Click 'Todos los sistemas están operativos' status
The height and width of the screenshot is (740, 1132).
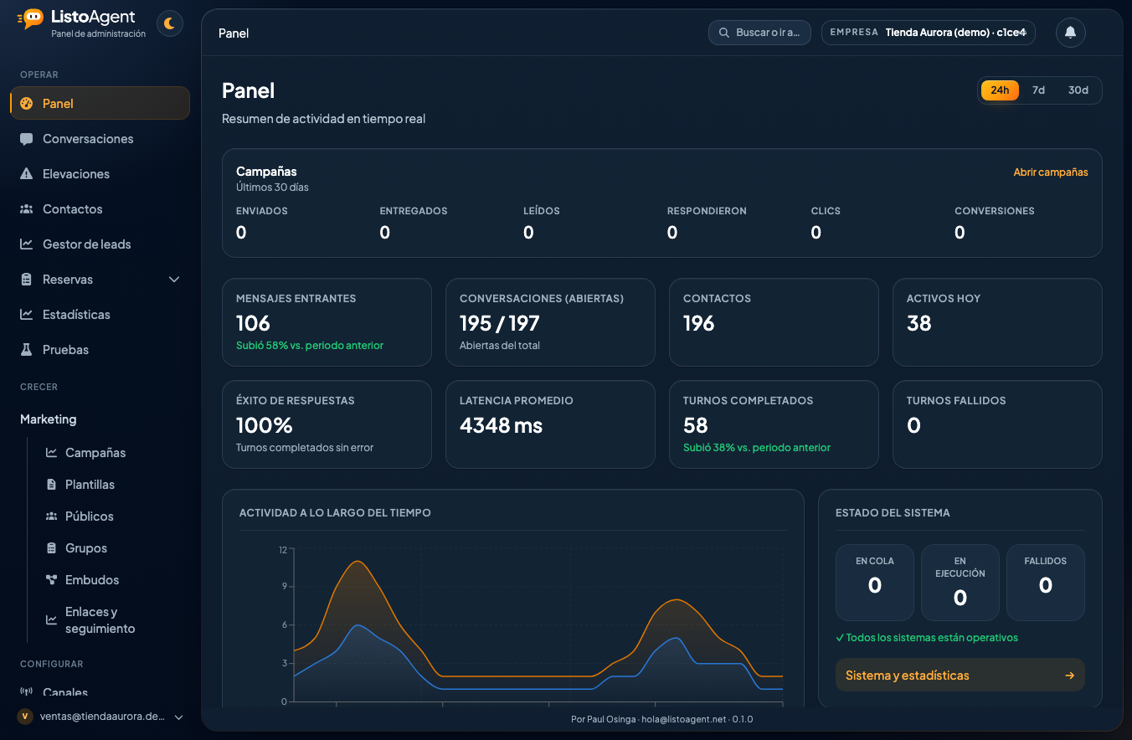click(x=927, y=638)
